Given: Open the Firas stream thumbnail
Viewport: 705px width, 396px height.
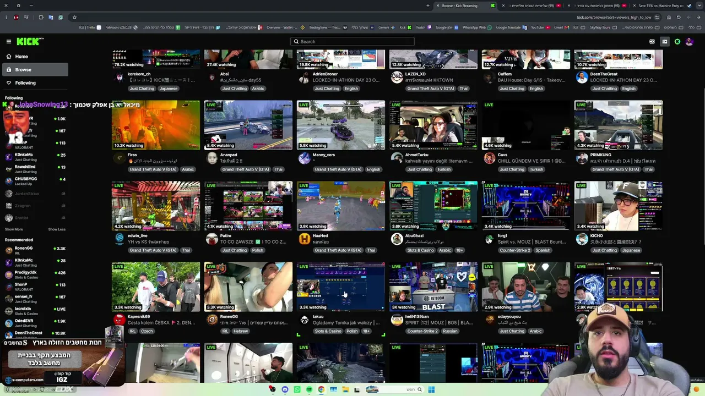Looking at the screenshot, I should pos(156,125).
